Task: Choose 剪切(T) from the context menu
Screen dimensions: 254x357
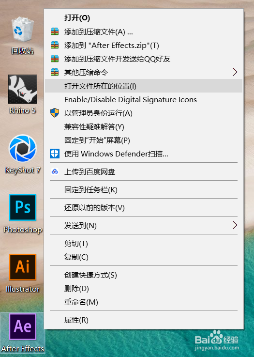Action: click(x=144, y=244)
